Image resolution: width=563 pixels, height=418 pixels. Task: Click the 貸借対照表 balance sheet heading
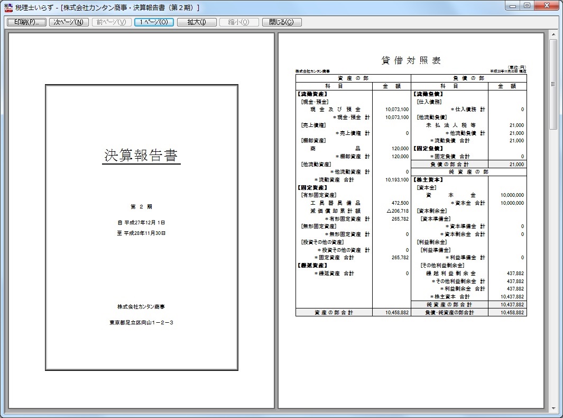tap(411, 61)
